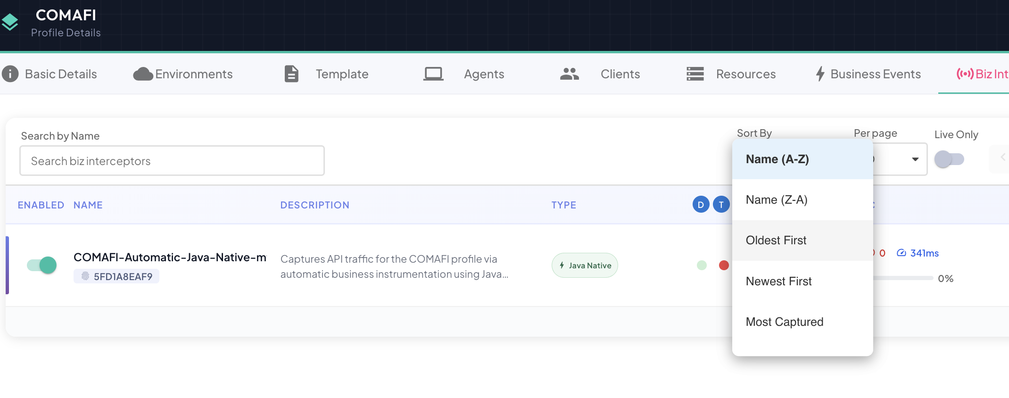This screenshot has height=398, width=1009.
Task: Click the gauge icon beside 341ms
Action: coord(901,253)
